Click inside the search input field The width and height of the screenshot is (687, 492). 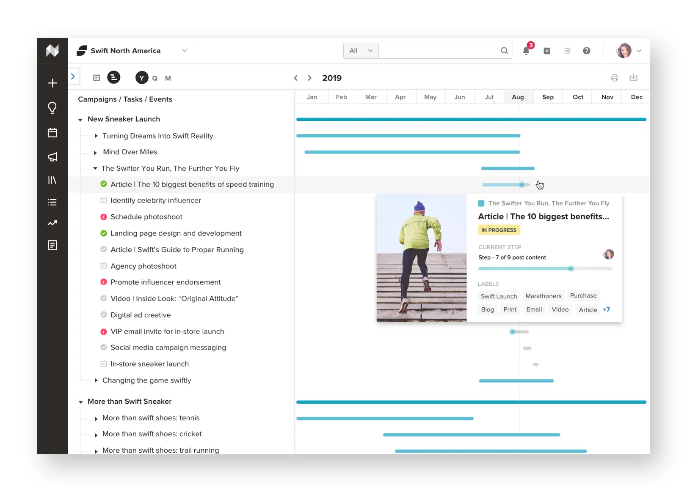coord(439,51)
